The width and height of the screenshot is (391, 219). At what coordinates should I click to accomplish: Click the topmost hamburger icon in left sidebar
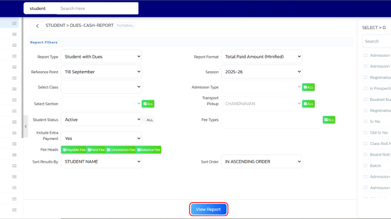tap(14, 23)
